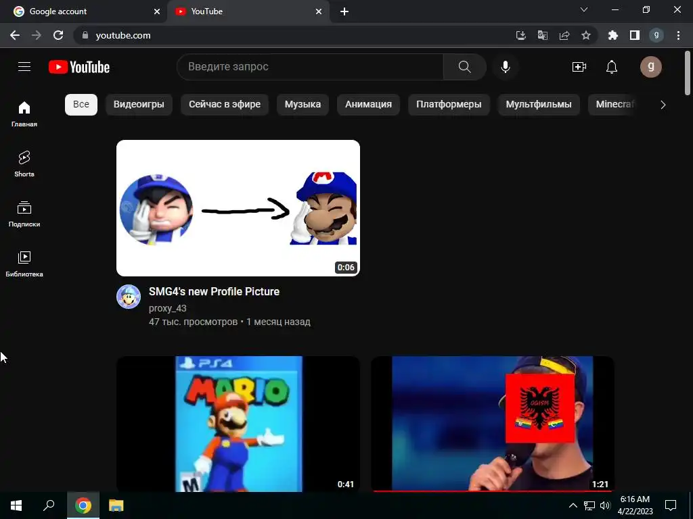The height and width of the screenshot is (519, 693).
Task: Open Windows taskbar search
Action: coord(49,505)
